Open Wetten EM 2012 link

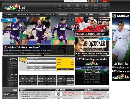(x=13, y=62)
